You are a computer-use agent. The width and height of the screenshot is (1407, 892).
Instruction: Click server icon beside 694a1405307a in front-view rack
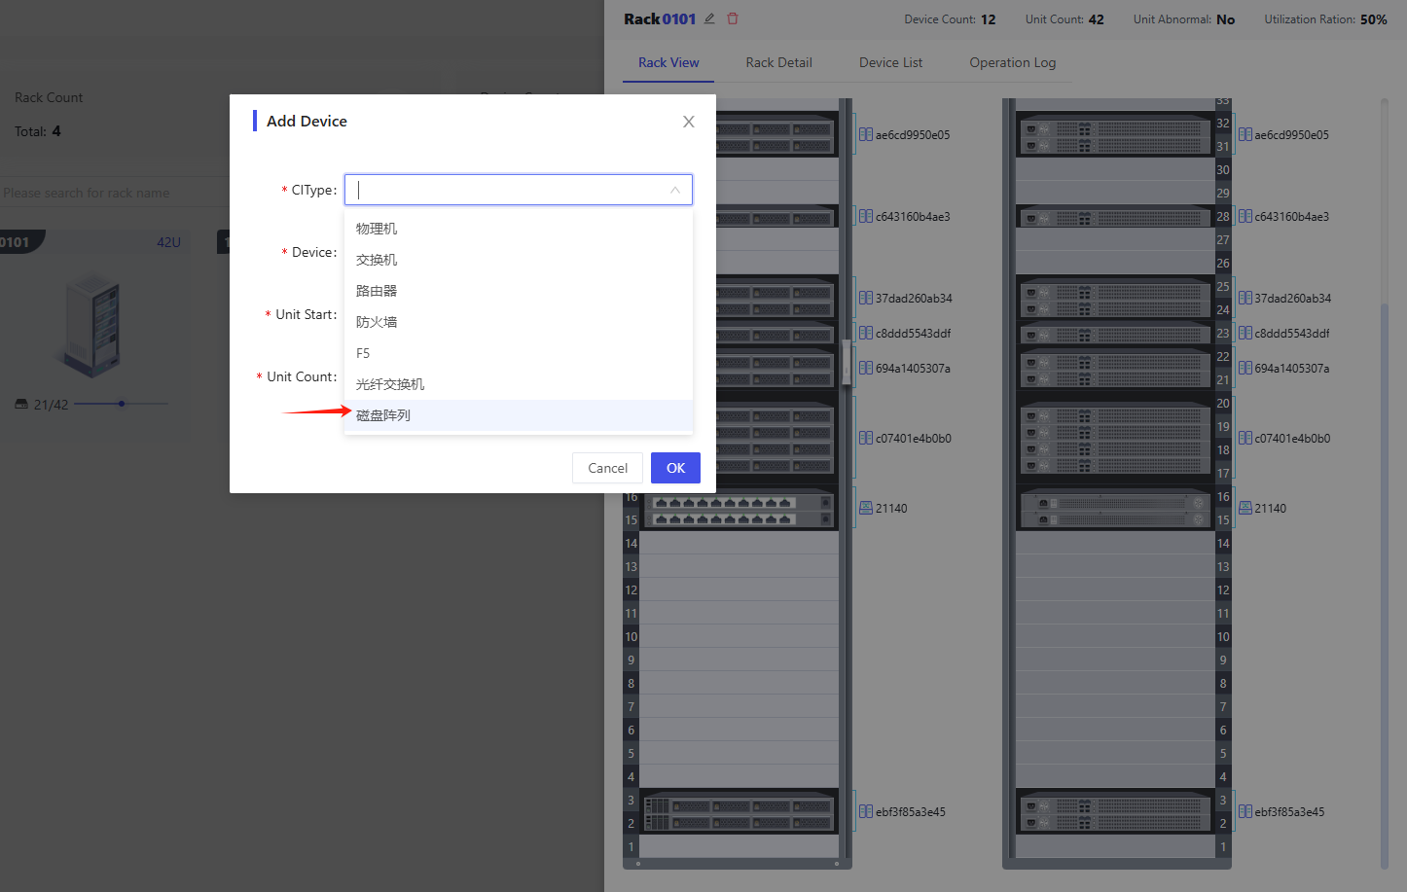coord(866,369)
